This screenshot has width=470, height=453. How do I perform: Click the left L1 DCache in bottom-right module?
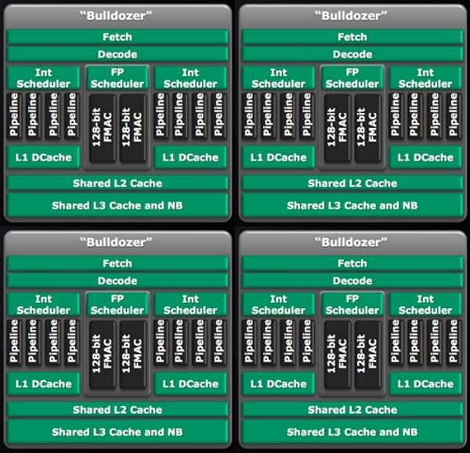[x=279, y=384]
